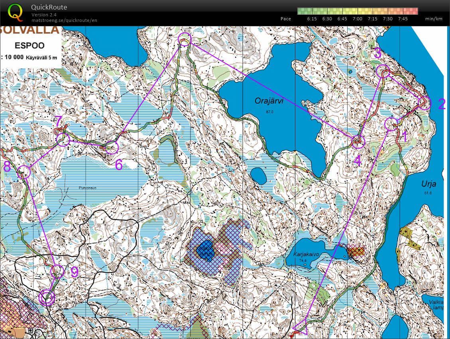Viewport: 450px width, 339px height.
Task: Click the double-circle finish marker
Action: 47,298
